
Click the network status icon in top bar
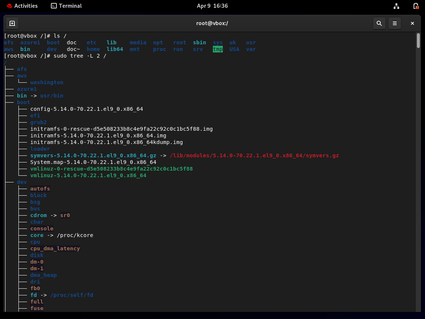pyautogui.click(x=396, y=6)
